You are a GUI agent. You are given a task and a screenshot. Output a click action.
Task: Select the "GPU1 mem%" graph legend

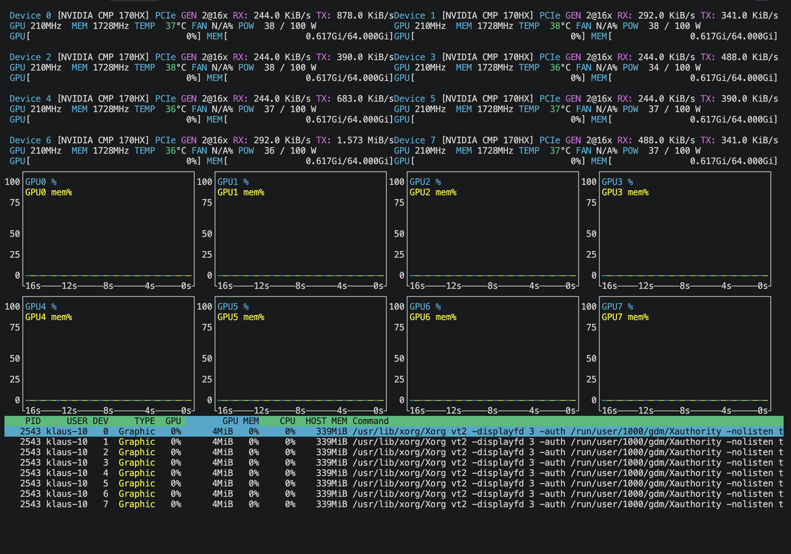coord(241,193)
